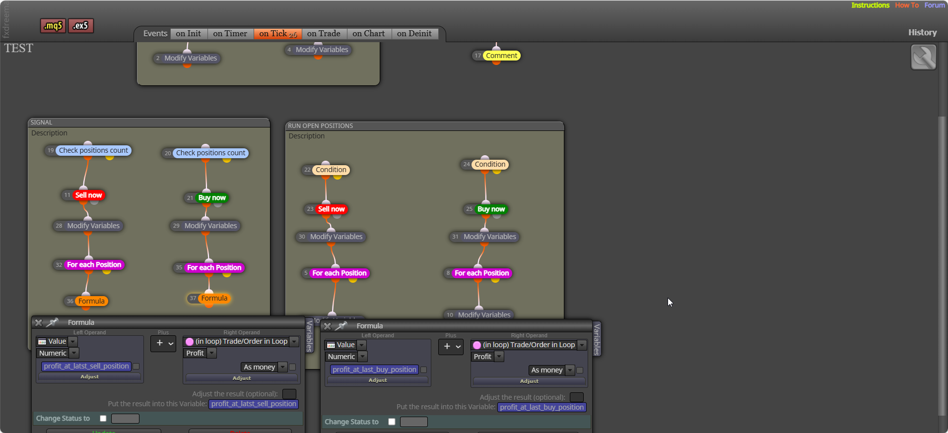Toggle Change Status to checkbox in left Formula

point(103,419)
